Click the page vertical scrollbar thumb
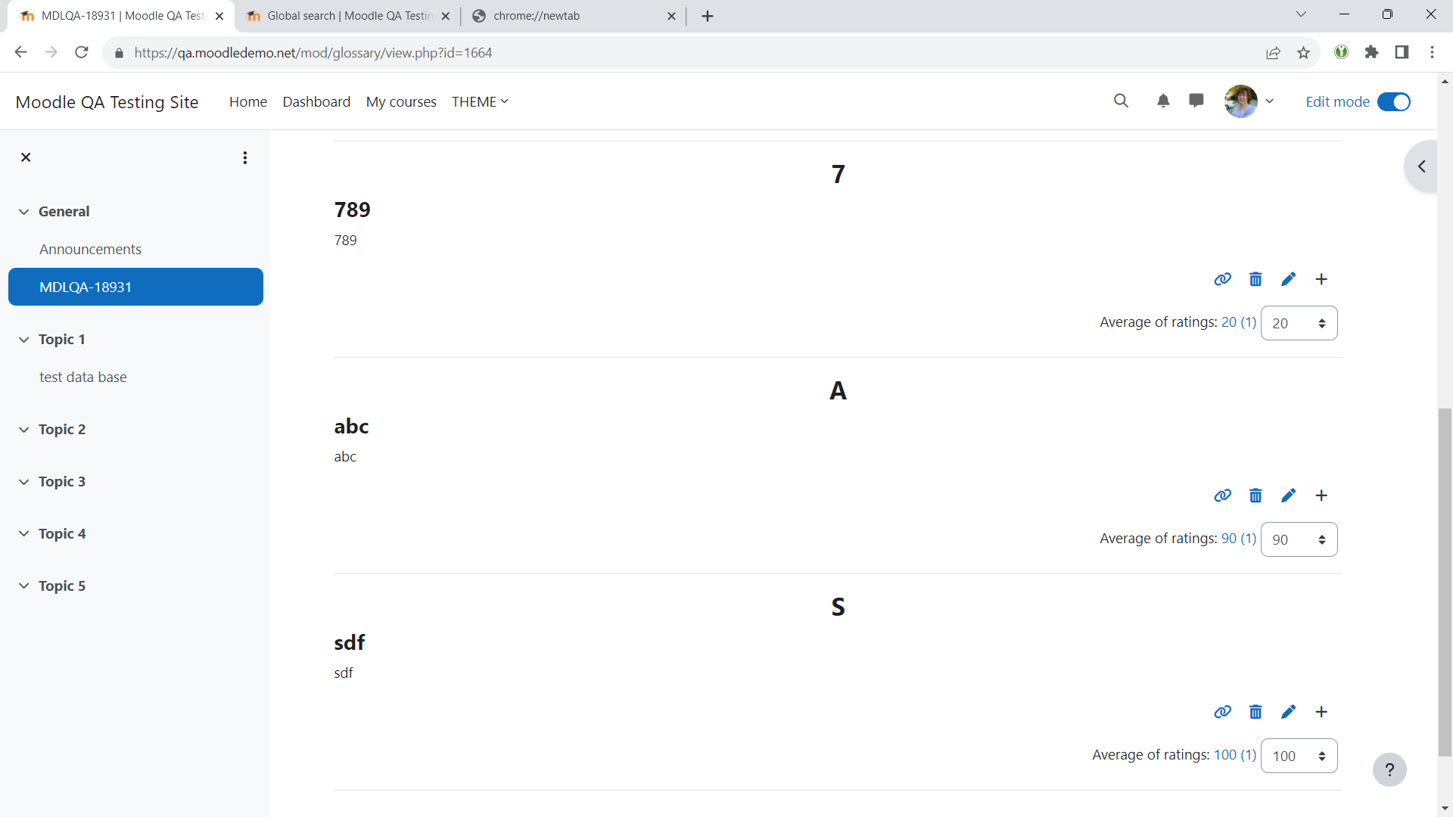 click(x=1445, y=582)
